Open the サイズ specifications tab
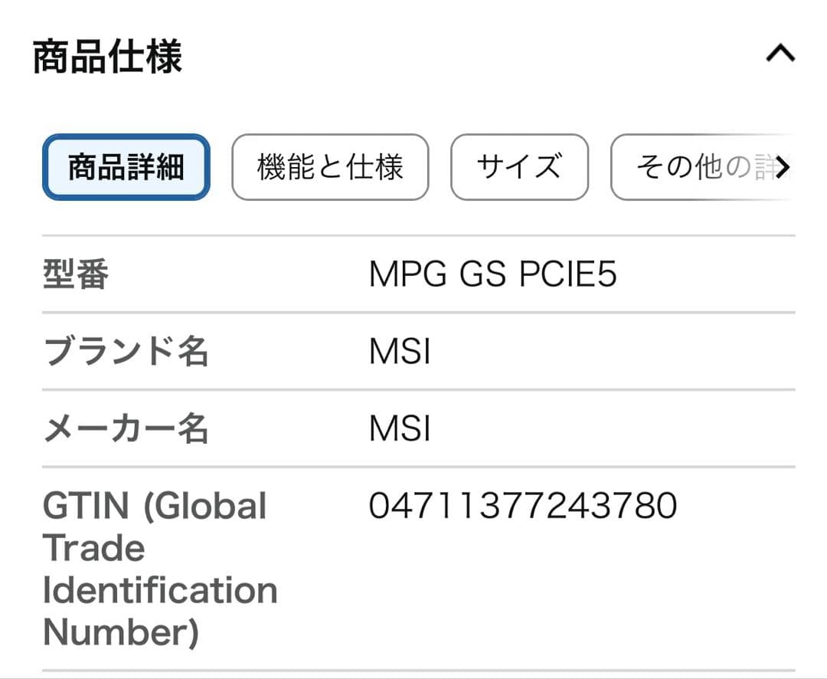Screen dimensions: 827x679 pyautogui.click(x=519, y=168)
